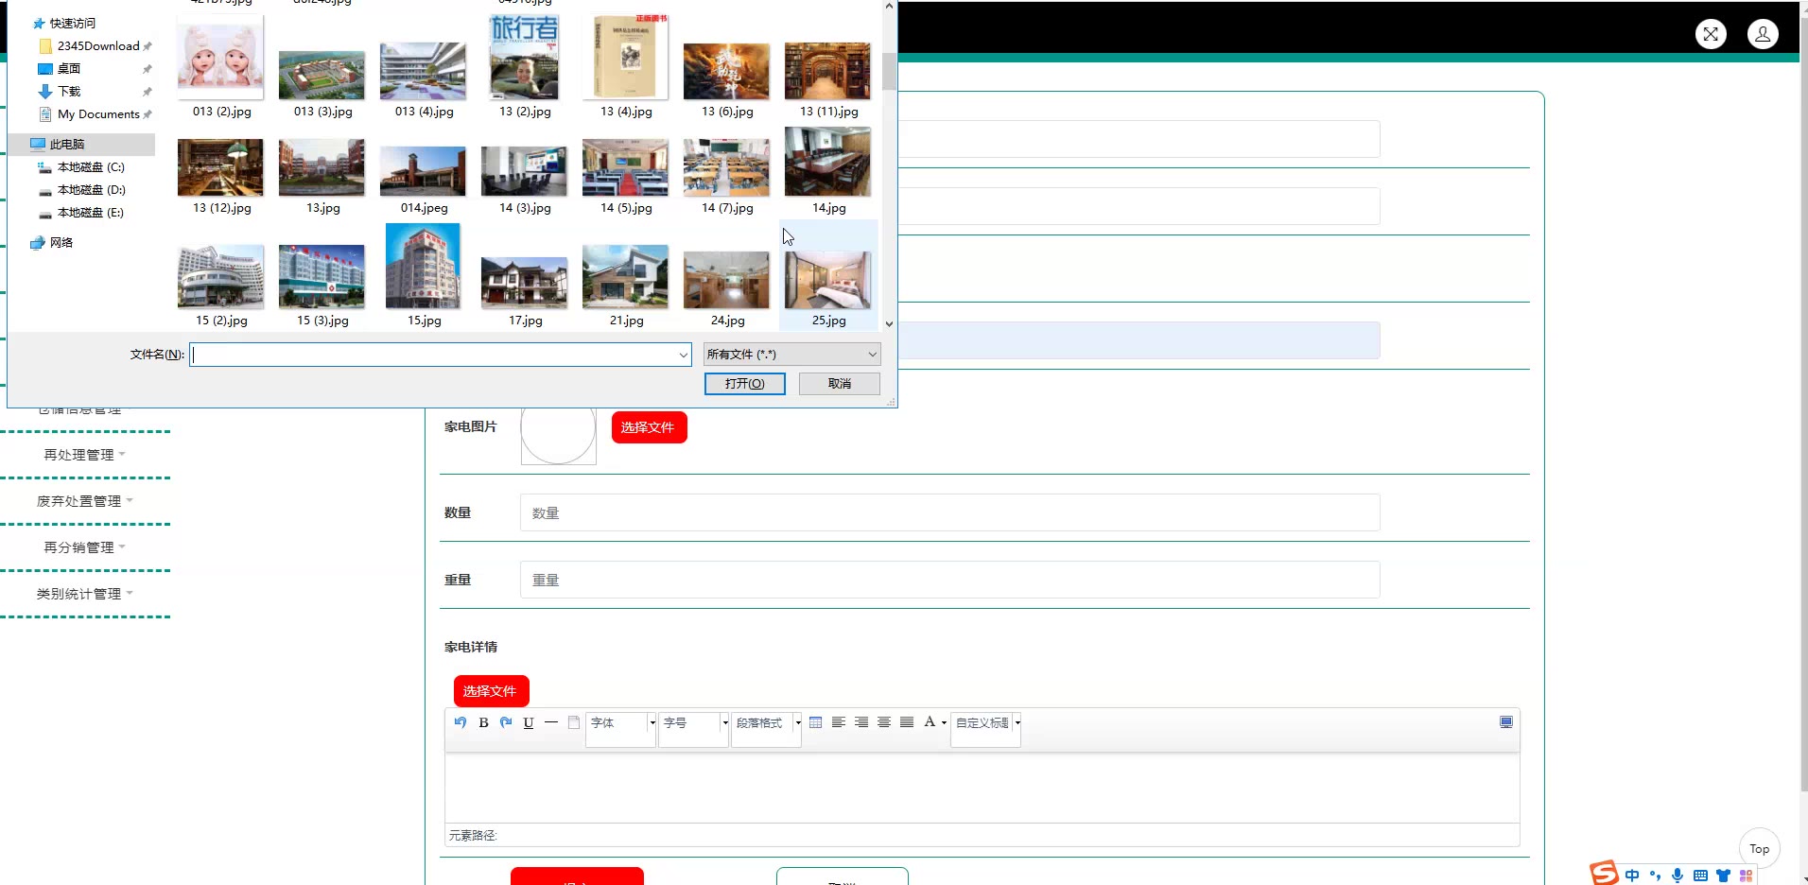
Task: Switch Sogou Chinese/English mode
Action: tap(1632, 876)
